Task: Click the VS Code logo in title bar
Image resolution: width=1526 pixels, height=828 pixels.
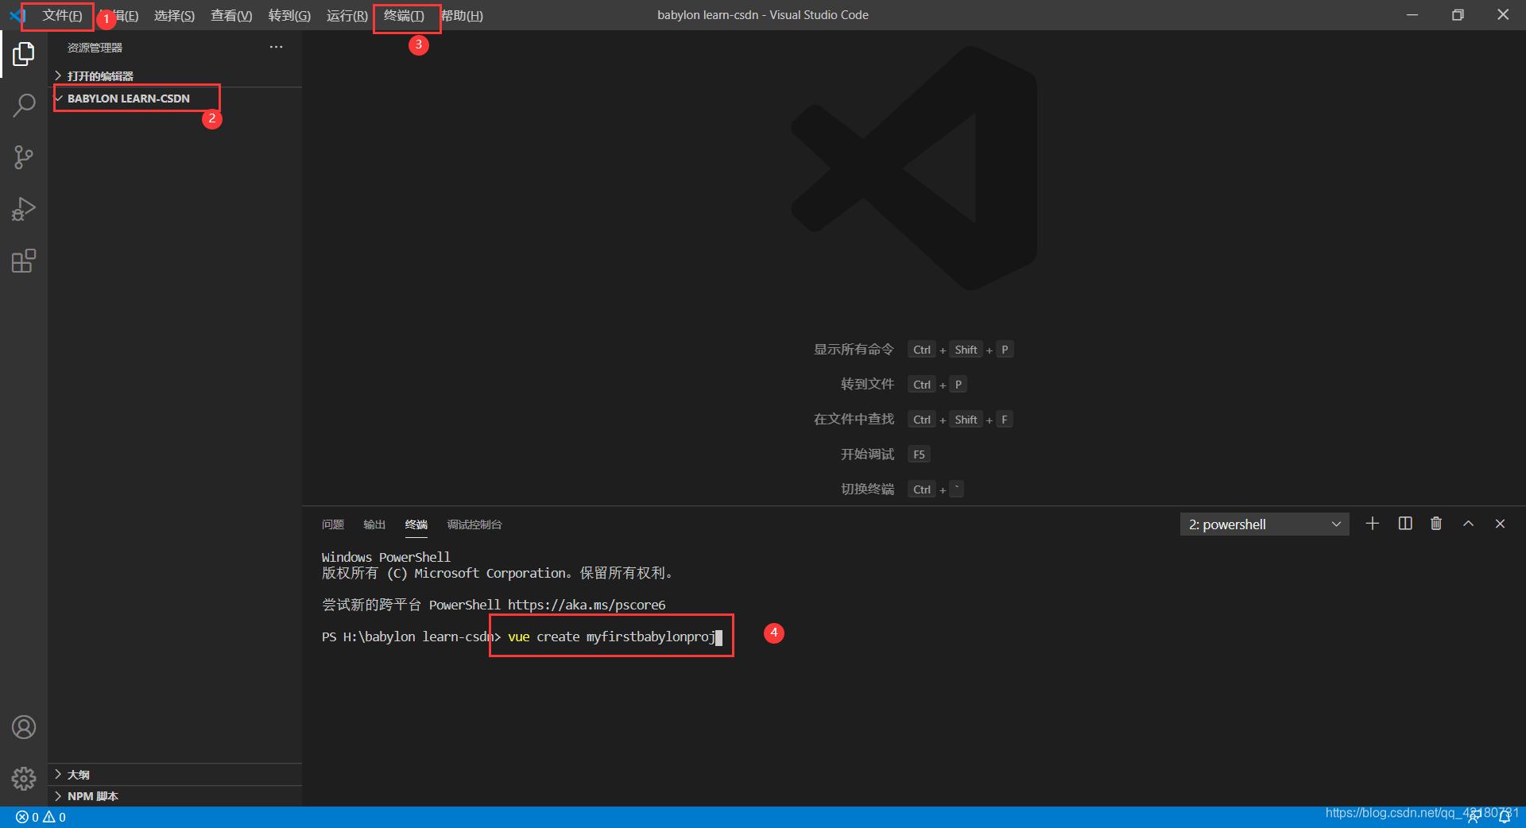Action: coord(17,15)
